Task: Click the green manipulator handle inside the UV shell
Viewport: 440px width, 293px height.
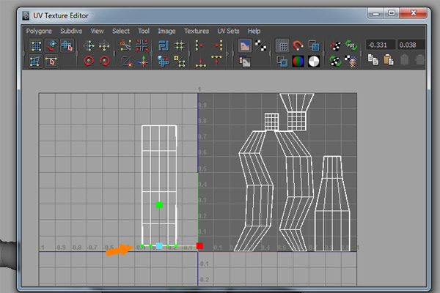Action: click(x=159, y=205)
